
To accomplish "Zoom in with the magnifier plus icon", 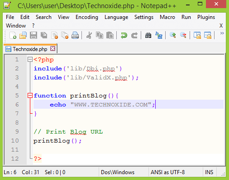I will pos(173,35).
